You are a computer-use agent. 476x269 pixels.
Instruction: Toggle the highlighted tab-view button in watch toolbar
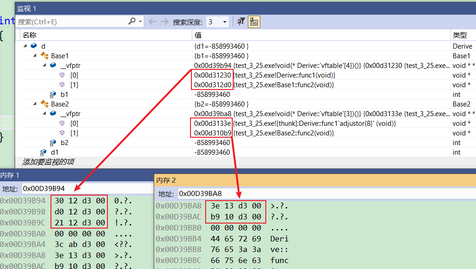[254, 22]
